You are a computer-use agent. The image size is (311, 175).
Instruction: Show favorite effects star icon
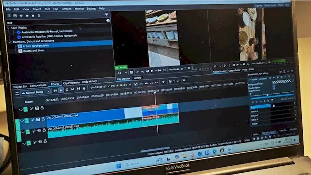33,15
